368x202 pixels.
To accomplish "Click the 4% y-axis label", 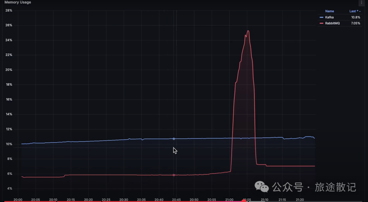I will [x=10, y=189].
